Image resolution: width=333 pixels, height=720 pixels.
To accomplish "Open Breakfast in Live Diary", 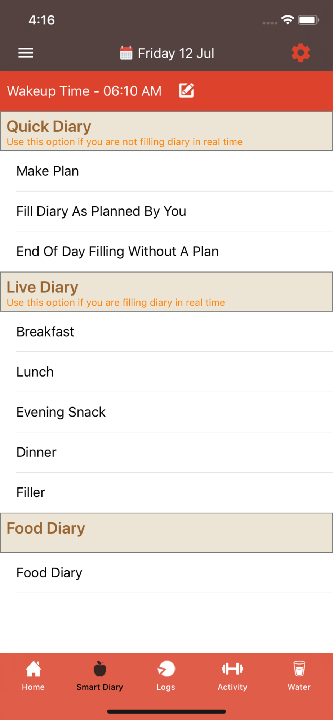I will coord(166,332).
